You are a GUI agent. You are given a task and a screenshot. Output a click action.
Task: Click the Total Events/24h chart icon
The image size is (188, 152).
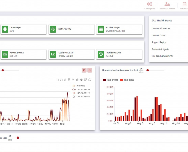point(53,54)
